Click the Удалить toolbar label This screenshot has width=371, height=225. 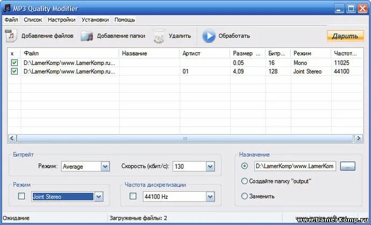point(180,36)
